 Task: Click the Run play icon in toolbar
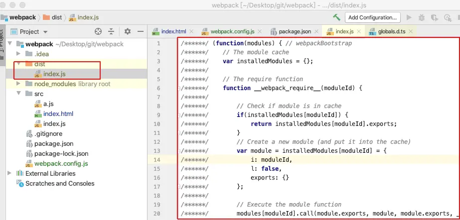409,17
